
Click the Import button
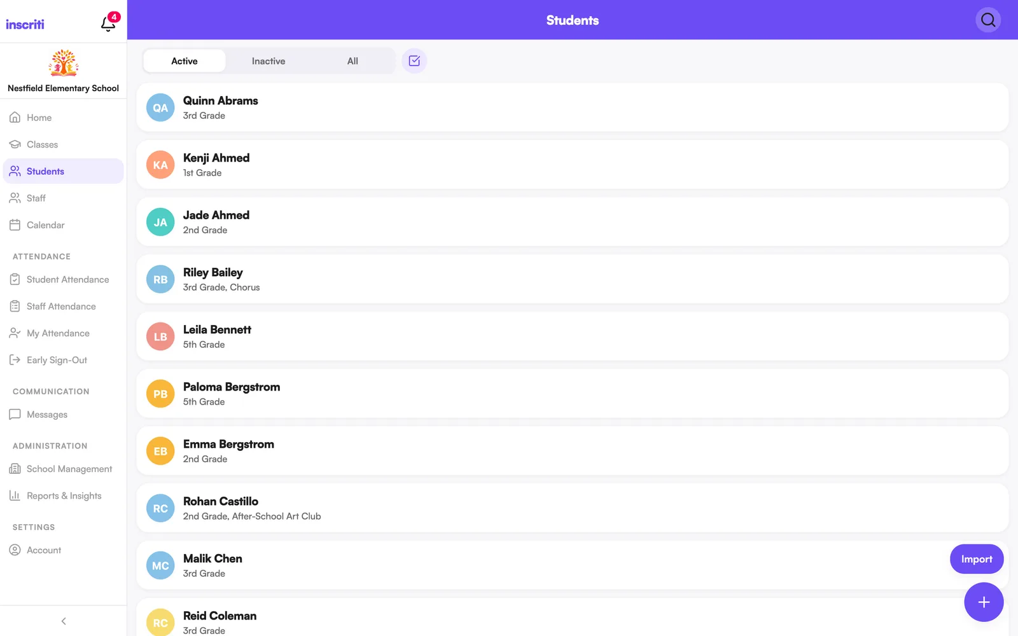[977, 559]
